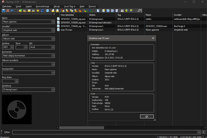
Task: Click the Save tag floppy disk icon
Action: click(3, 11)
